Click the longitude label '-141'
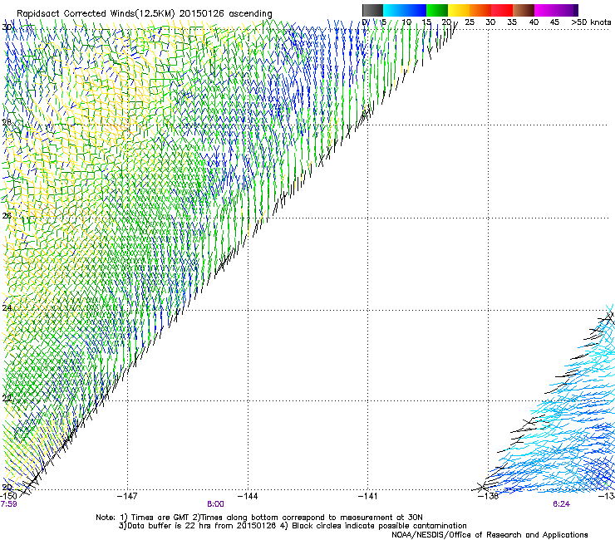The width and height of the screenshot is (615, 540). tap(368, 496)
